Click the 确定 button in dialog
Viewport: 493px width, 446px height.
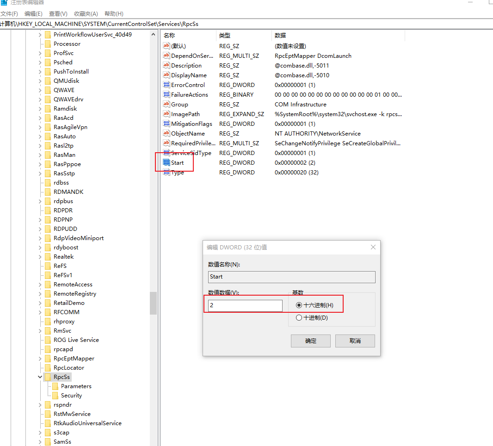pos(310,341)
